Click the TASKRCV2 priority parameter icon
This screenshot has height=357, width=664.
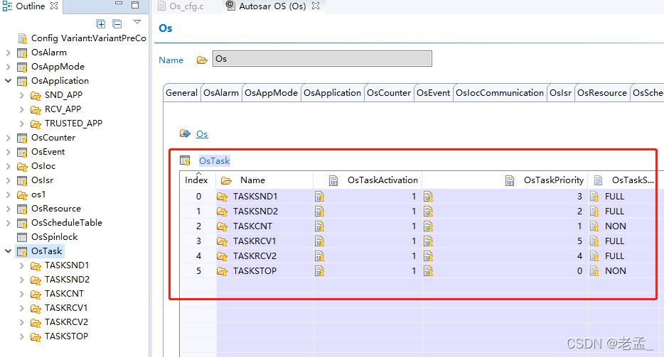click(428, 256)
